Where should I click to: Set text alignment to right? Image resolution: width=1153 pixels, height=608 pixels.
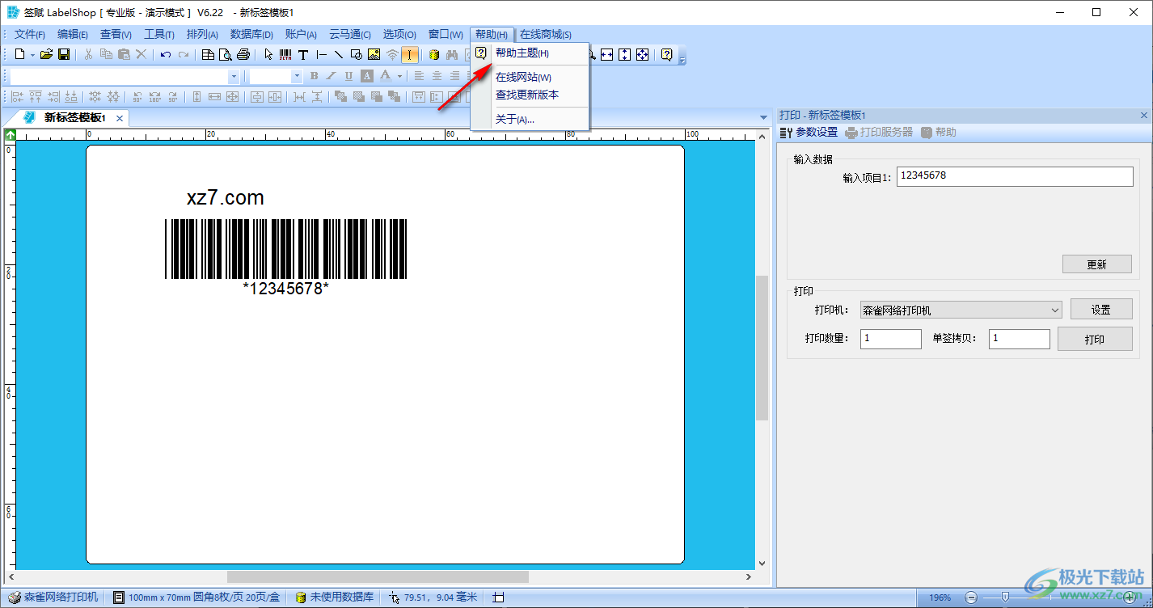pos(454,76)
